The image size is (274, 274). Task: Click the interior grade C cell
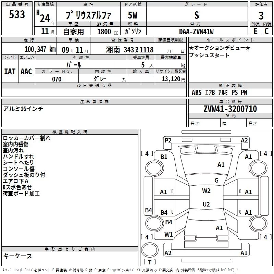(267, 31)
